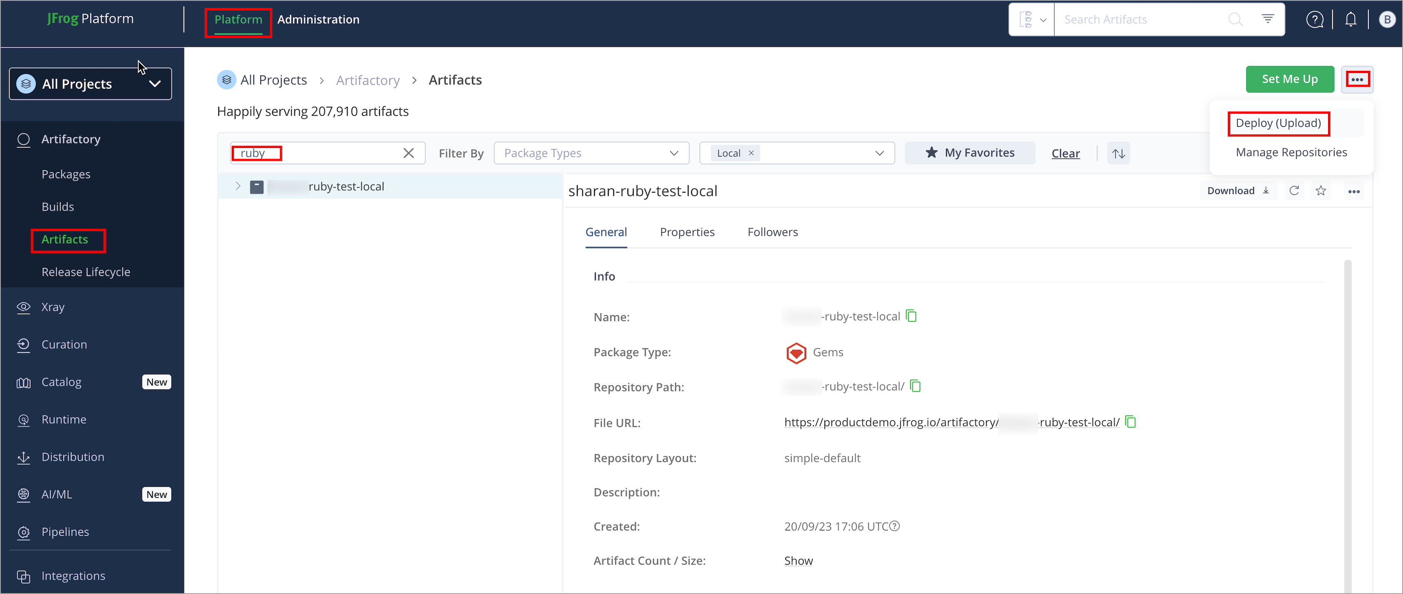
Task: Open the Administration menu
Action: pyautogui.click(x=318, y=19)
